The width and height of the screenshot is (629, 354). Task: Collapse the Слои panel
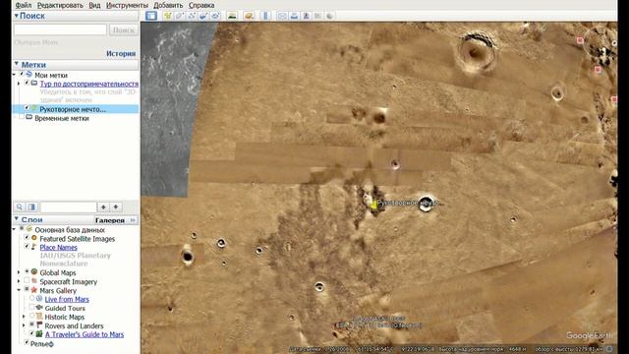tap(17, 219)
